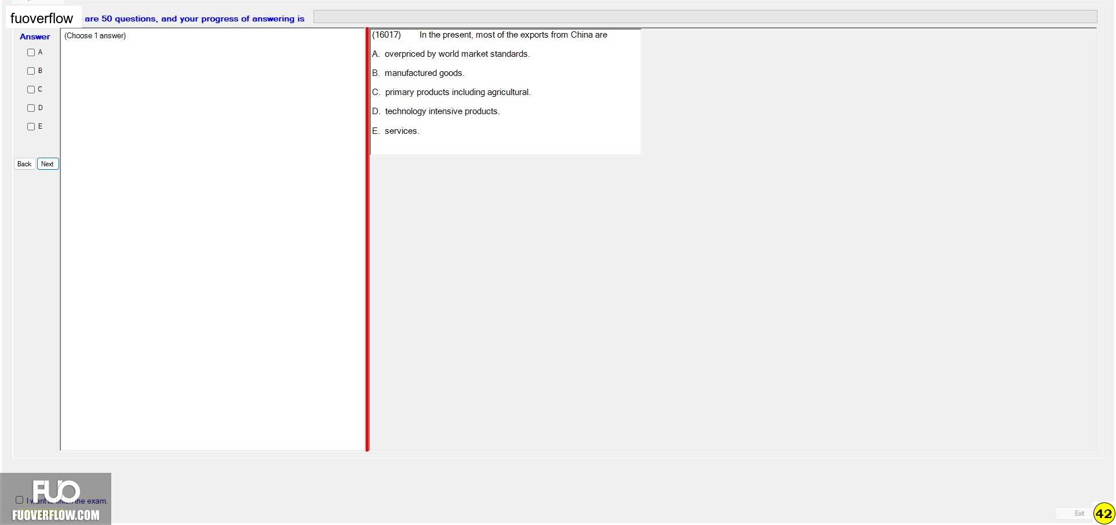Viewport: 1116px width, 525px height.
Task: Click answer text 'services'
Action: 402,131
